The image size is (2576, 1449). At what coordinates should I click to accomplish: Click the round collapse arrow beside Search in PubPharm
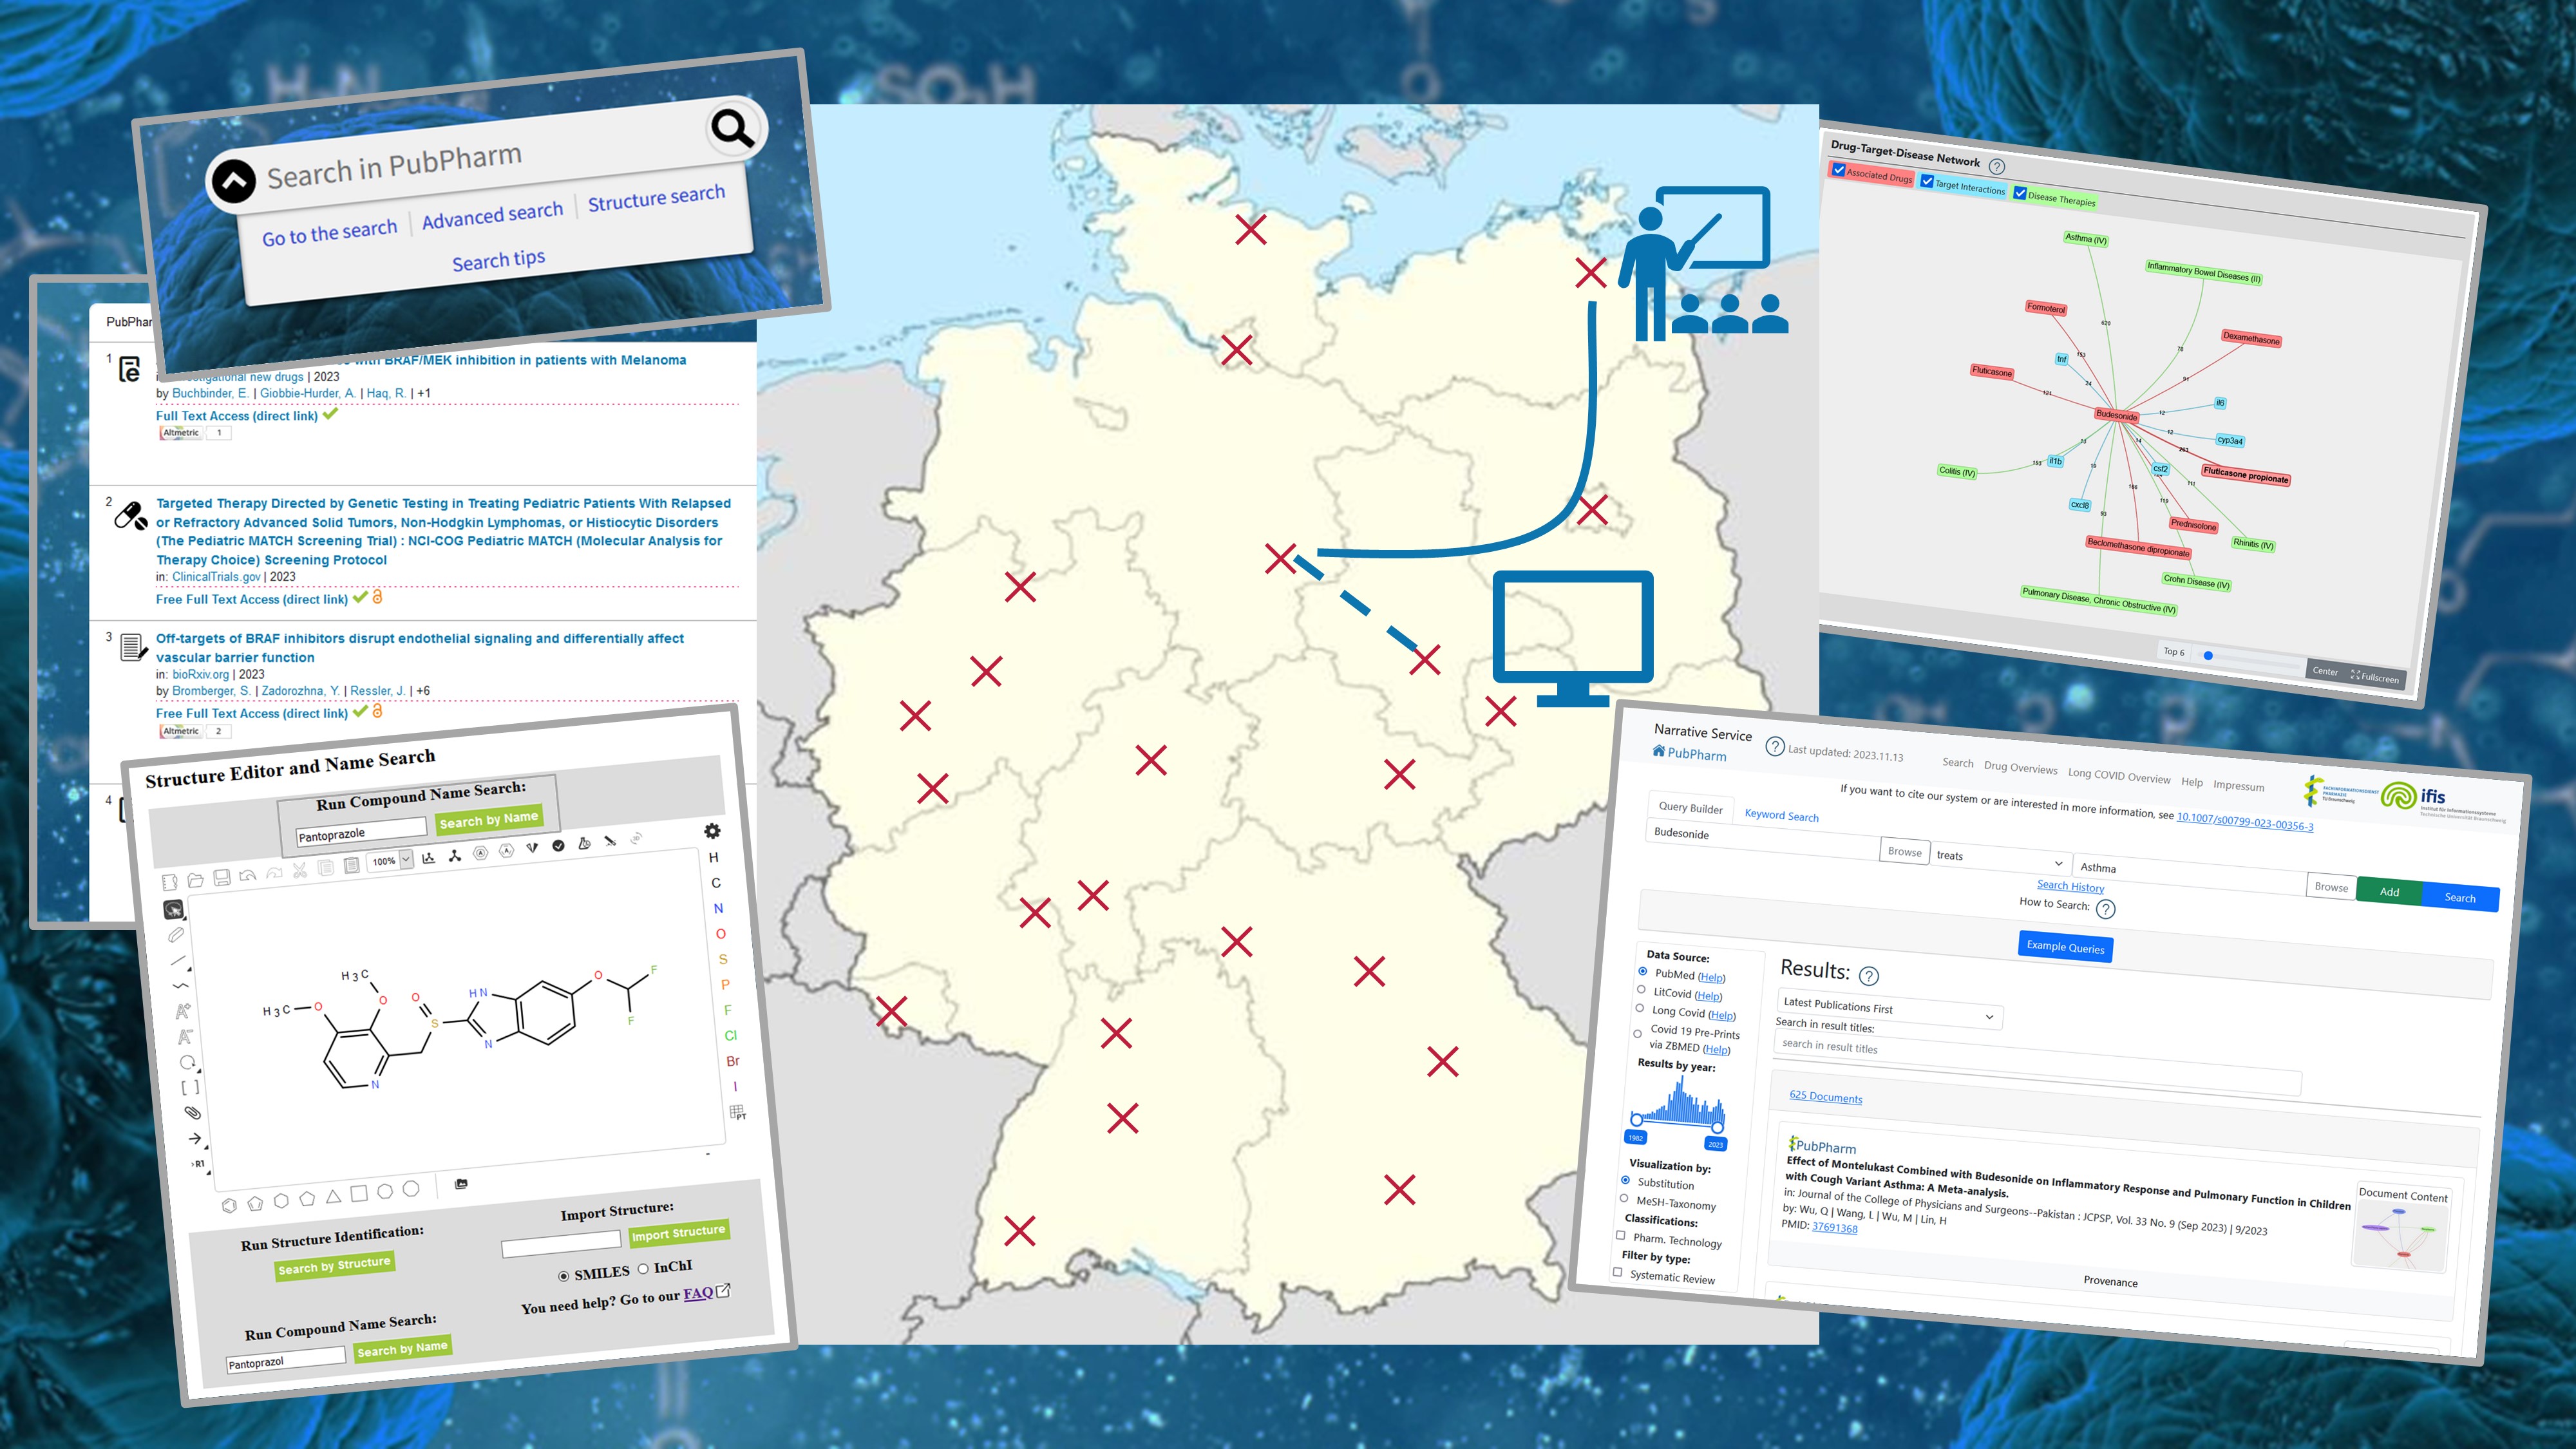pyautogui.click(x=233, y=182)
